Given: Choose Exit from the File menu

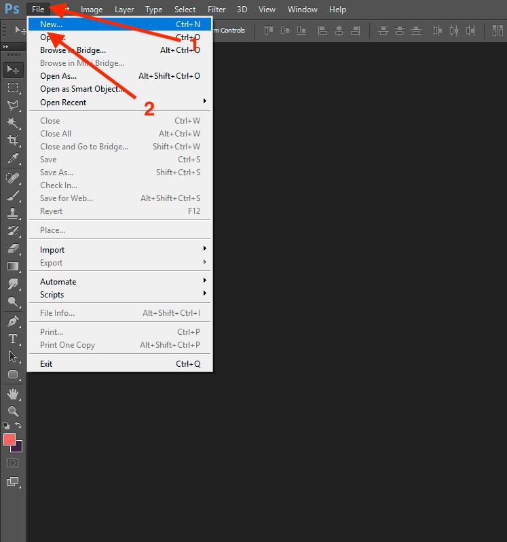Looking at the screenshot, I should (x=120, y=364).
